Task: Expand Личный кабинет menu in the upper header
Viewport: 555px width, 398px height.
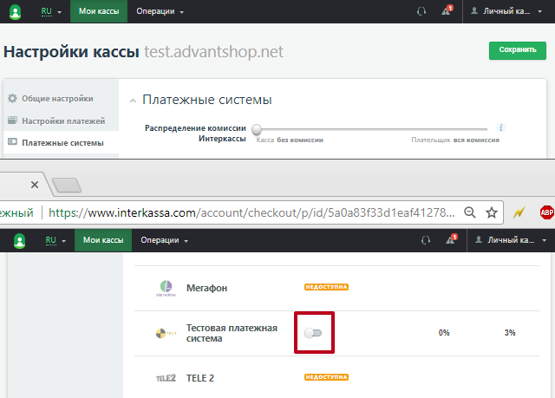Action: 506,11
